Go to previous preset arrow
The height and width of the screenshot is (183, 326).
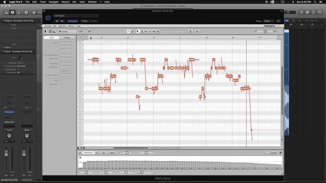point(57,21)
